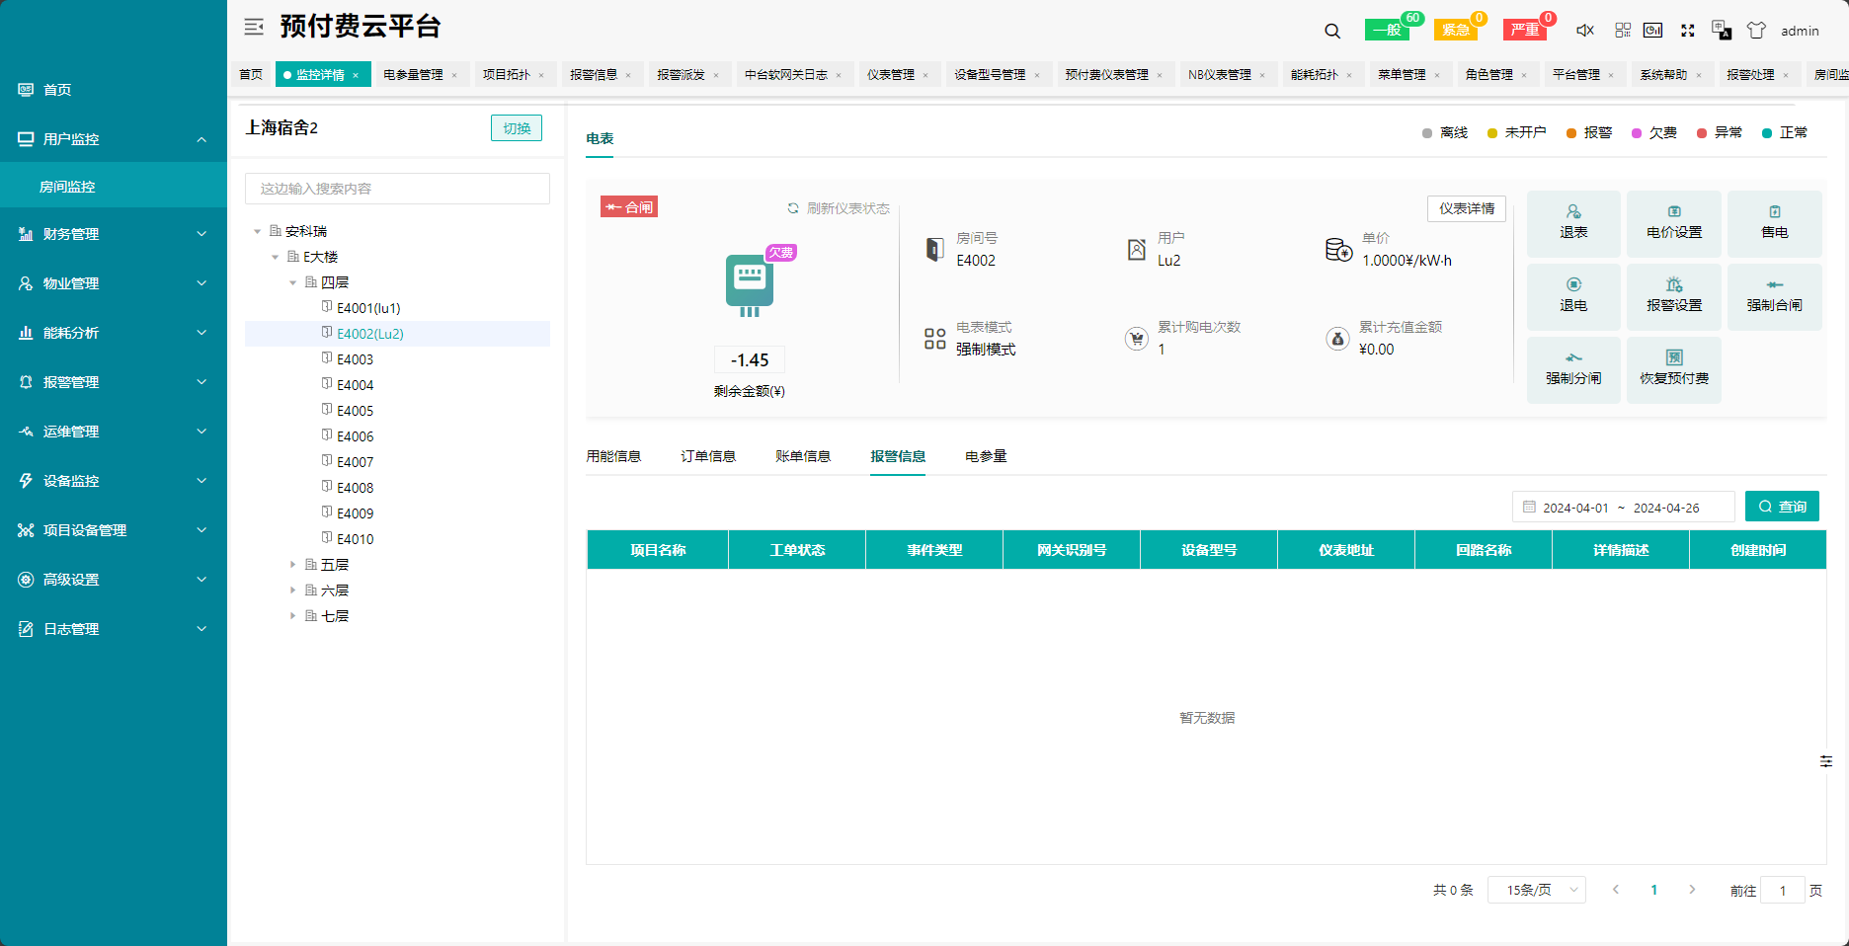The height and width of the screenshot is (946, 1849).
Task: Focus the tree search input field
Action: 397,189
